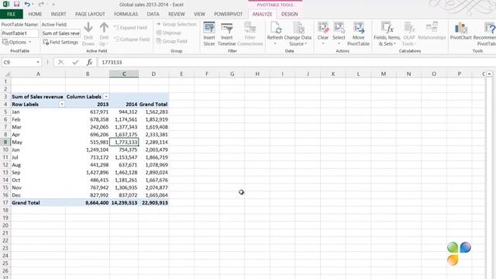The width and height of the screenshot is (496, 279).
Task: Open the Column Labels filter dropdown
Action: 106,96
